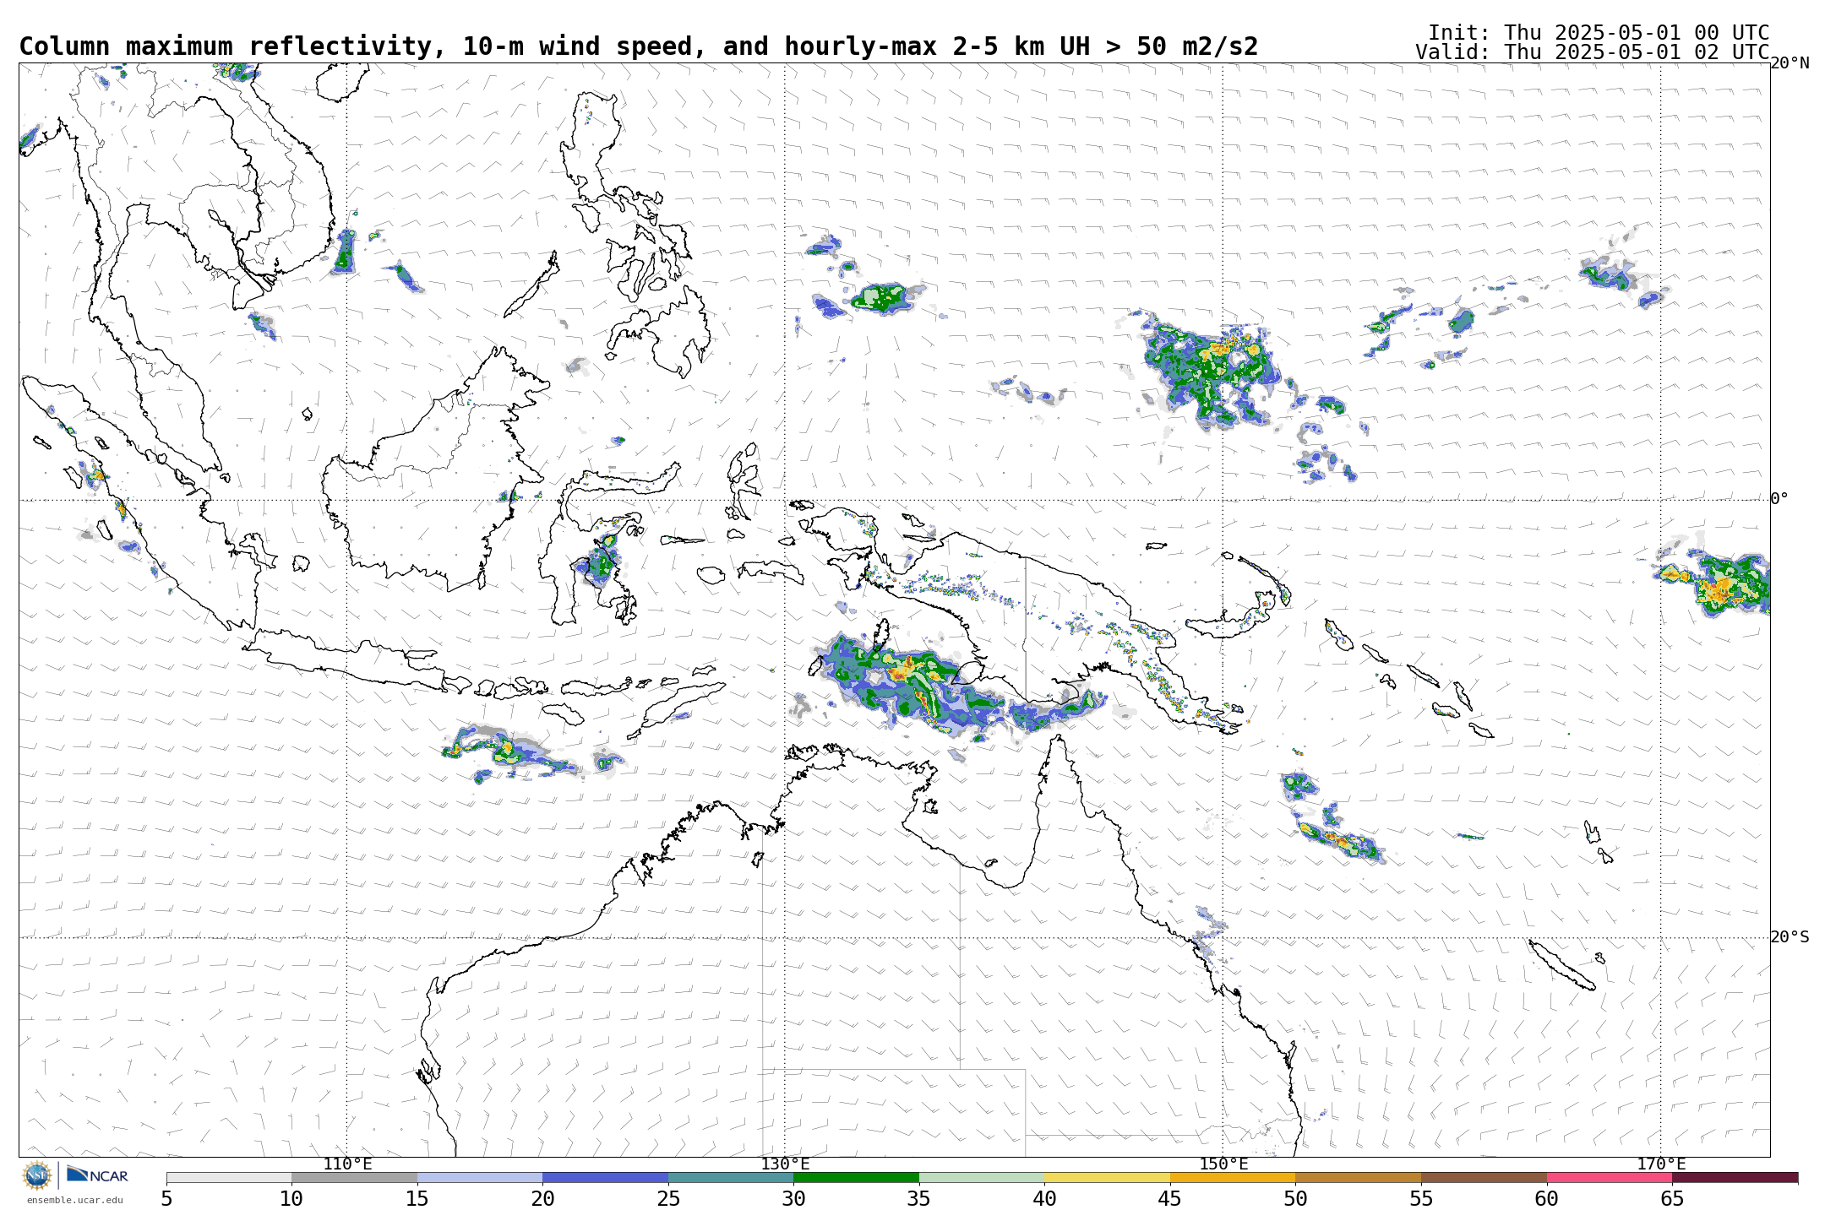Click the colorbar tick label 10
The height and width of the screenshot is (1210, 1825).
click(x=291, y=1199)
